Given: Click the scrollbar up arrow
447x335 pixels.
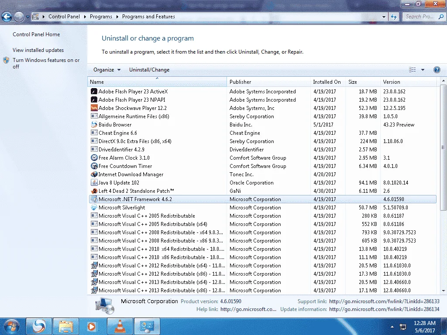Looking at the screenshot, I should pyautogui.click(x=444, y=81).
